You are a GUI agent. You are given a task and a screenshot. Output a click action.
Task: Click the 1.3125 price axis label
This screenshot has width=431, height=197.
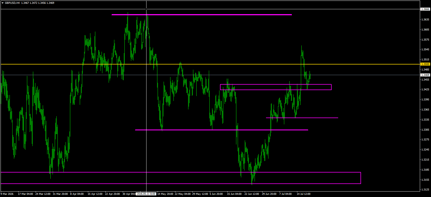(425, 190)
